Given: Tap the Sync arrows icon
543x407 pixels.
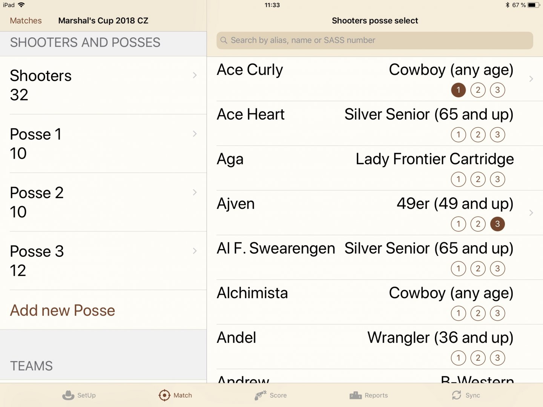Looking at the screenshot, I should (457, 395).
